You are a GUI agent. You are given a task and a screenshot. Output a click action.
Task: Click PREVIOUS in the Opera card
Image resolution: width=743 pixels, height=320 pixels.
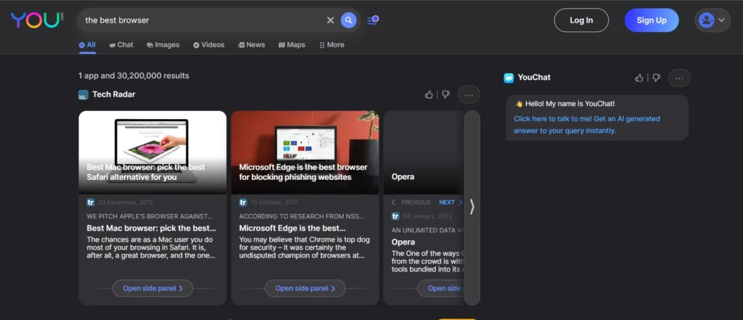tap(411, 202)
